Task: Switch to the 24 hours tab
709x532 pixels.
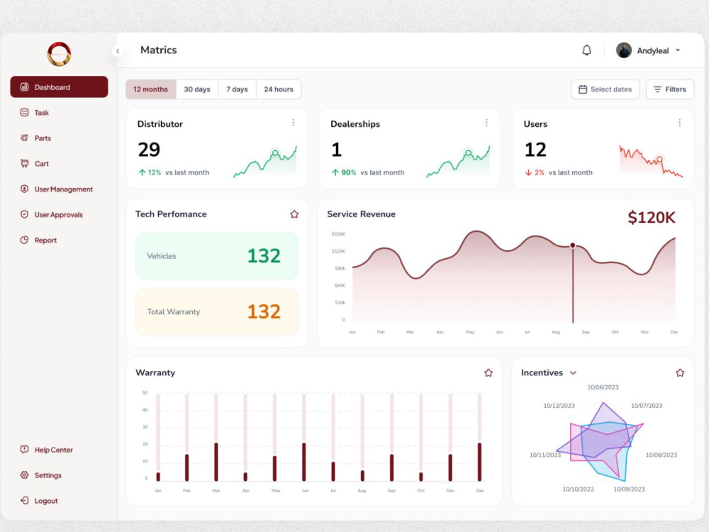Action: [x=279, y=89]
